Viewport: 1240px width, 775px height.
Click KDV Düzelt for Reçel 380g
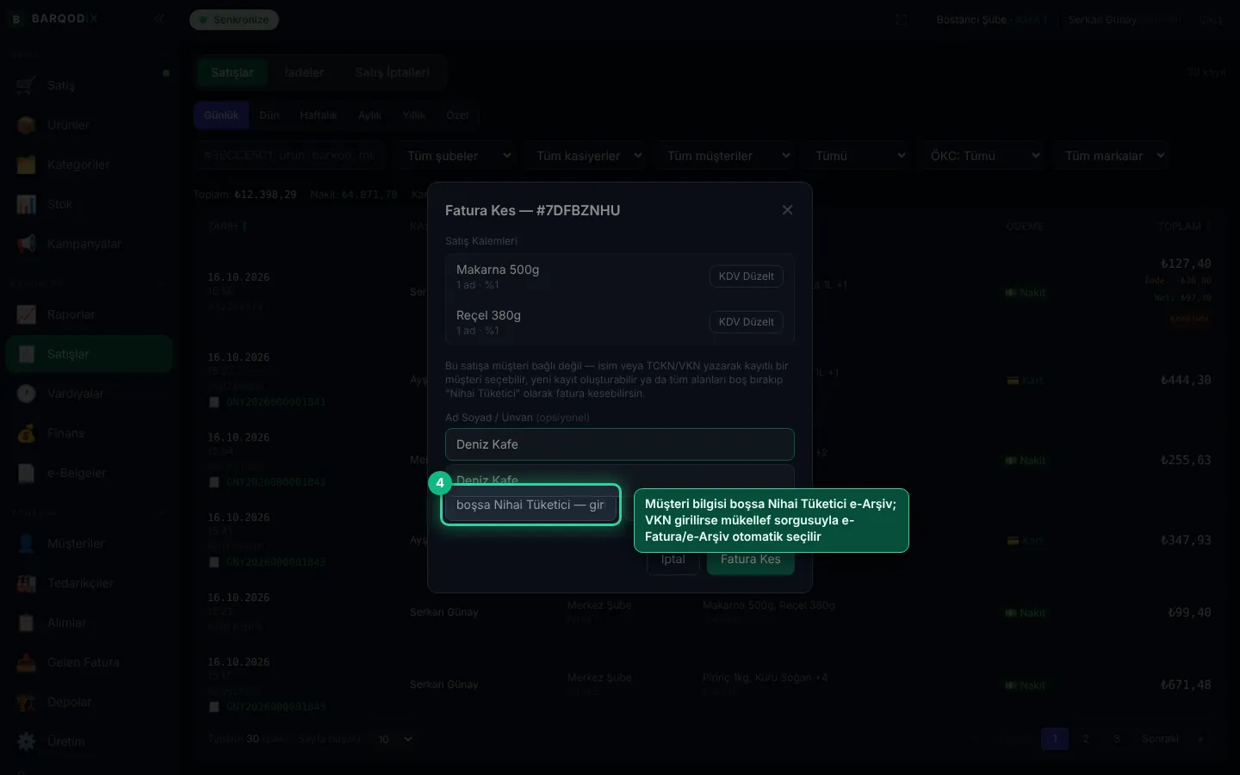pyautogui.click(x=746, y=322)
